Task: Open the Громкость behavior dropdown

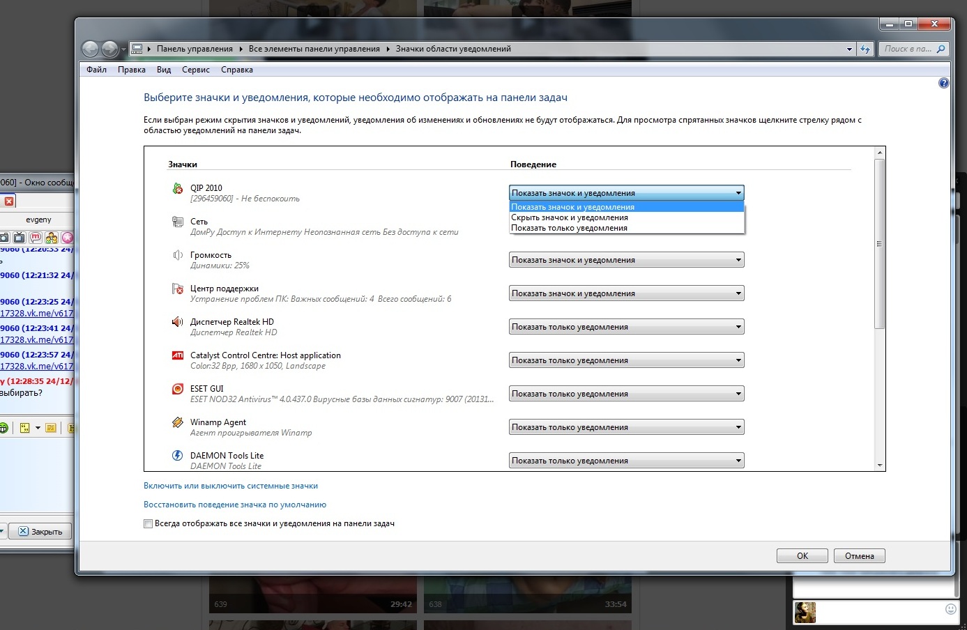Action: [x=627, y=260]
